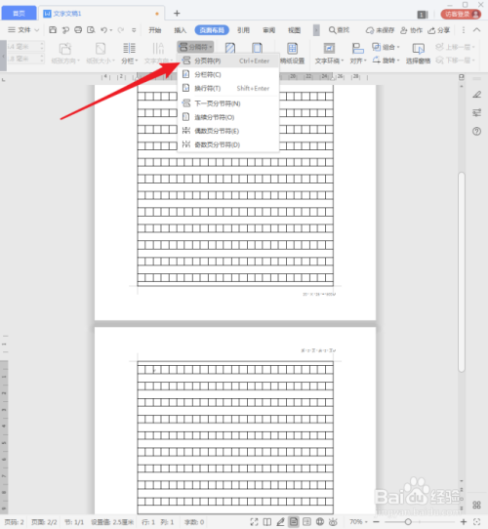Choose 换行符(T) line break menu item
The image size is (488, 529).
(228, 89)
